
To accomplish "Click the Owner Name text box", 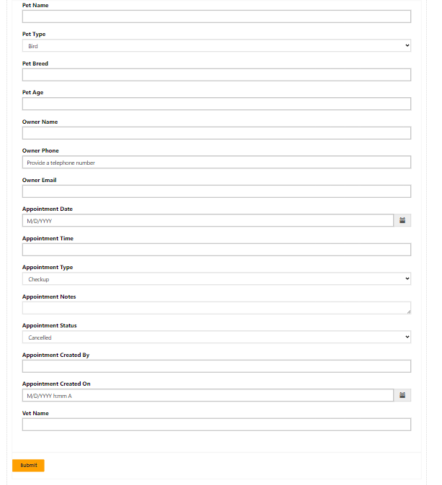I will [x=217, y=133].
